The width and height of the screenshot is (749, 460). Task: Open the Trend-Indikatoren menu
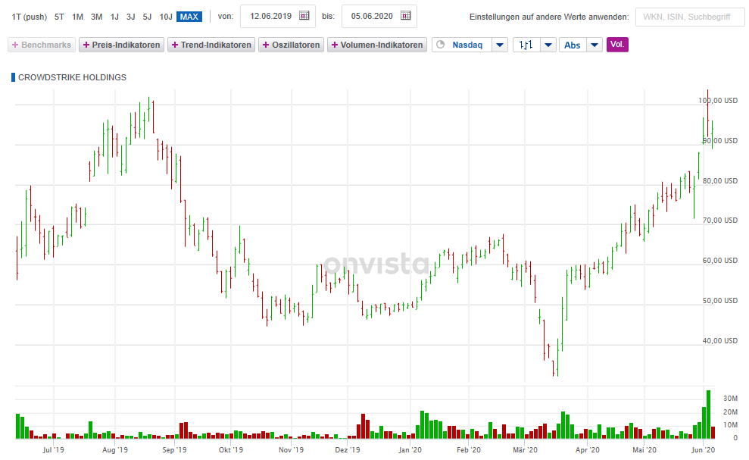coord(211,45)
